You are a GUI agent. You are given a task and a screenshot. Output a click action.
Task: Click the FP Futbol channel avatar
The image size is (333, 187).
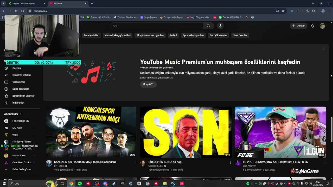pos(49,163)
